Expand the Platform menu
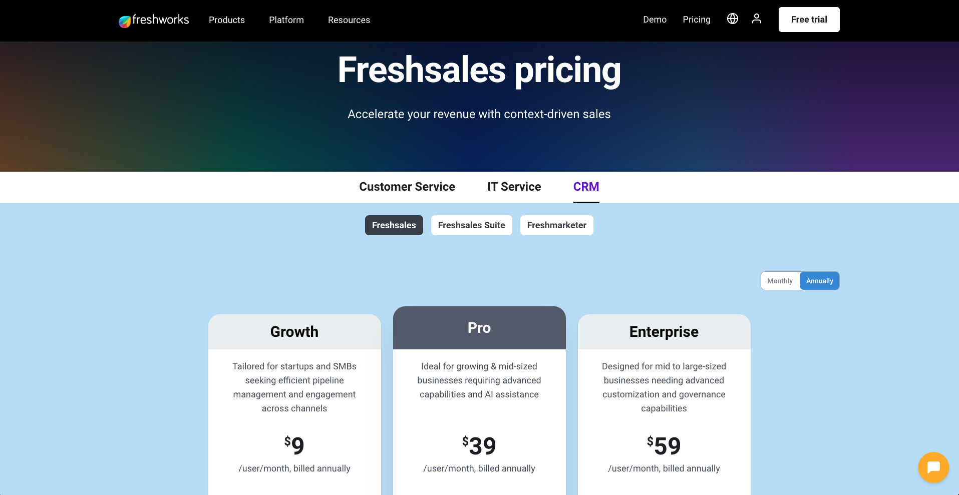Viewport: 959px width, 495px height. (x=286, y=20)
